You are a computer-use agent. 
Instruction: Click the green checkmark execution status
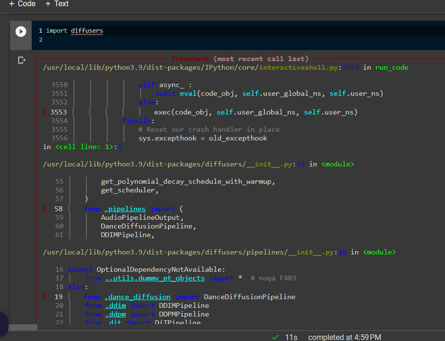(275, 337)
